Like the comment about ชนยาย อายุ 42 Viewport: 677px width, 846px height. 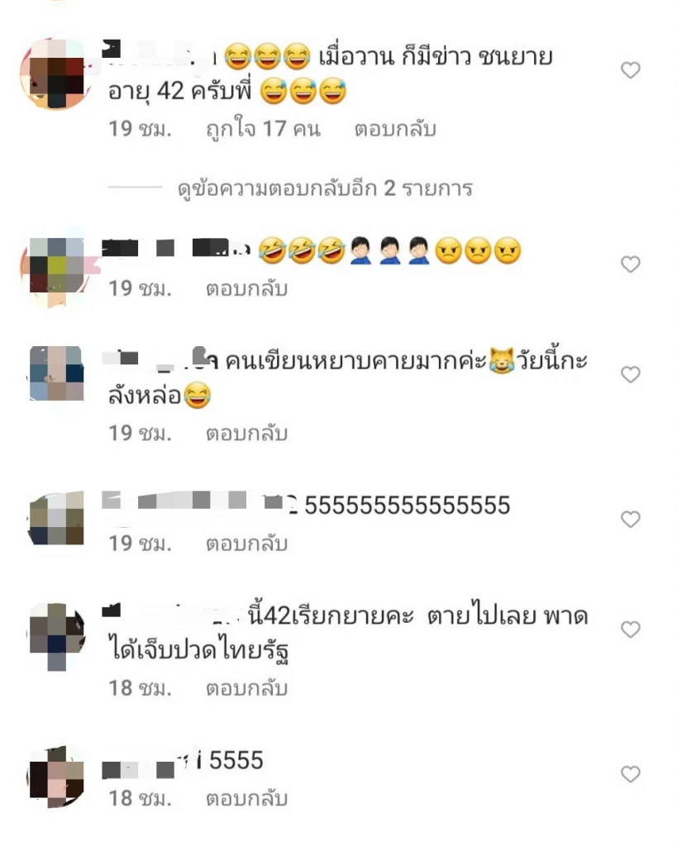tap(630, 70)
